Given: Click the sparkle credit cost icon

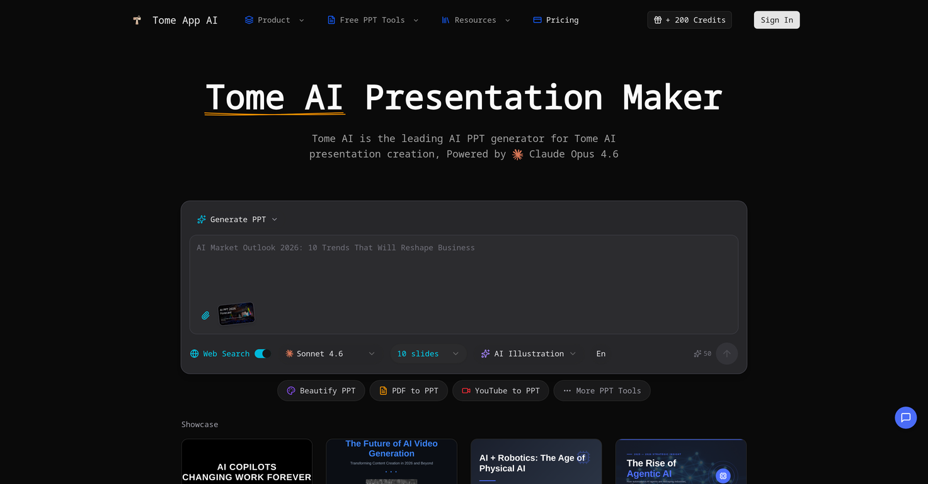Looking at the screenshot, I should pos(697,354).
